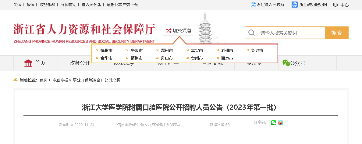362x144 pixels.
Task: Click the 浙江政务服务网 logo icon
Action: click(x=295, y=5)
